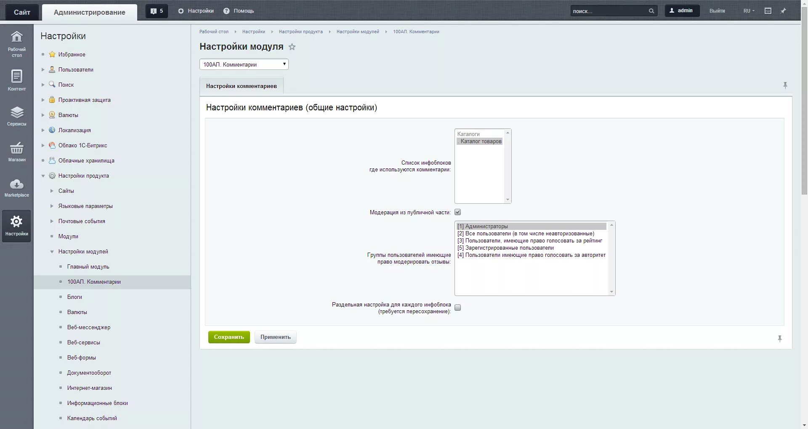
Task: Expand the Поиск tree node arrow
Action: point(43,85)
